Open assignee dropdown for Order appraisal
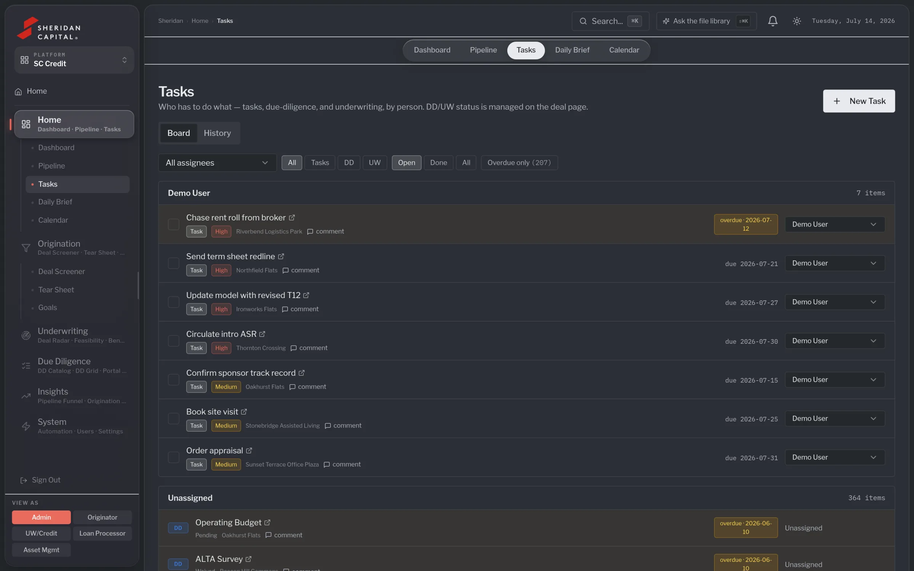Image resolution: width=914 pixels, height=571 pixels. pyautogui.click(x=835, y=458)
